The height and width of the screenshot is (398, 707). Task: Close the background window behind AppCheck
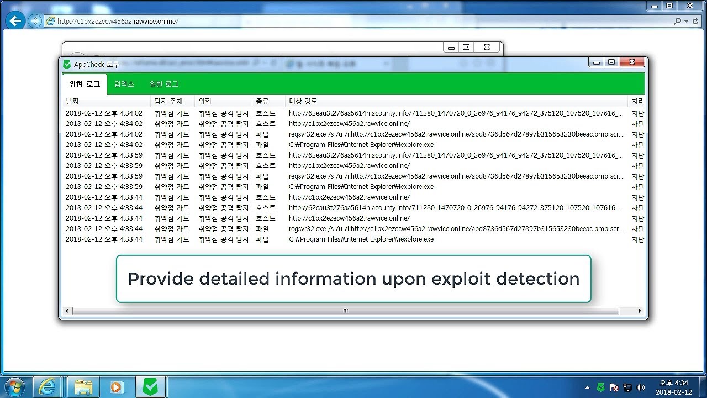[x=486, y=48]
